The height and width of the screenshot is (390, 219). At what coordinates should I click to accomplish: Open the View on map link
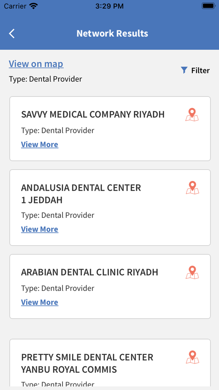tap(36, 64)
